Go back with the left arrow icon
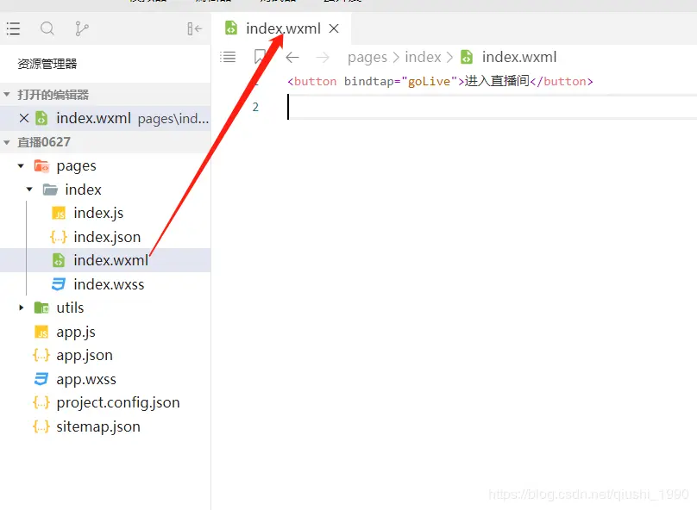The width and height of the screenshot is (697, 510). (x=292, y=57)
